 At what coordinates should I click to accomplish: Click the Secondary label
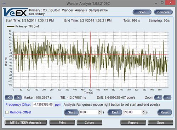(38, 14)
